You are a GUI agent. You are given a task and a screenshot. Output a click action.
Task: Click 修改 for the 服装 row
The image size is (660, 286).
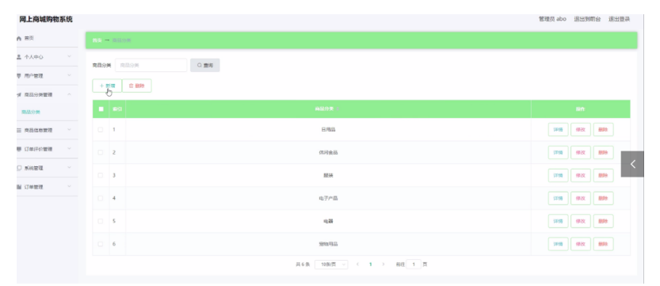[581, 175]
